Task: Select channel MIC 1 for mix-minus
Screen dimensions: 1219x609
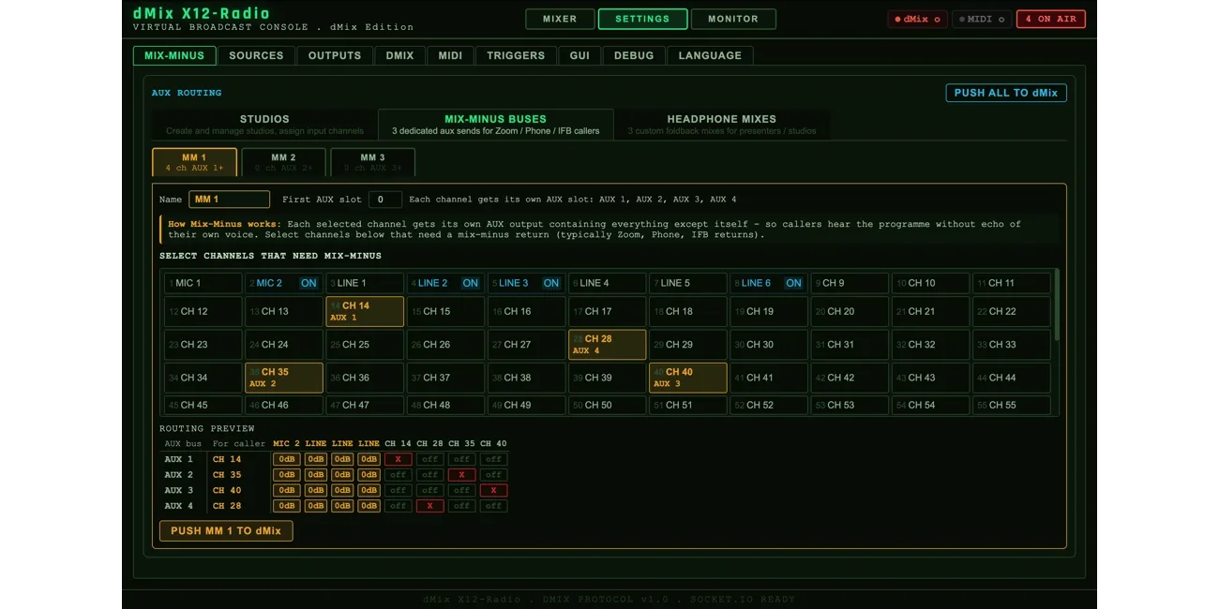Action: (x=203, y=283)
